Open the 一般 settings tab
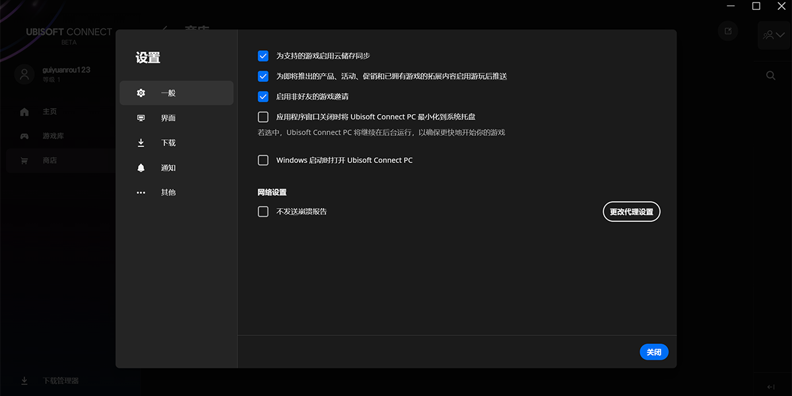Image resolution: width=792 pixels, height=396 pixels. click(x=176, y=93)
